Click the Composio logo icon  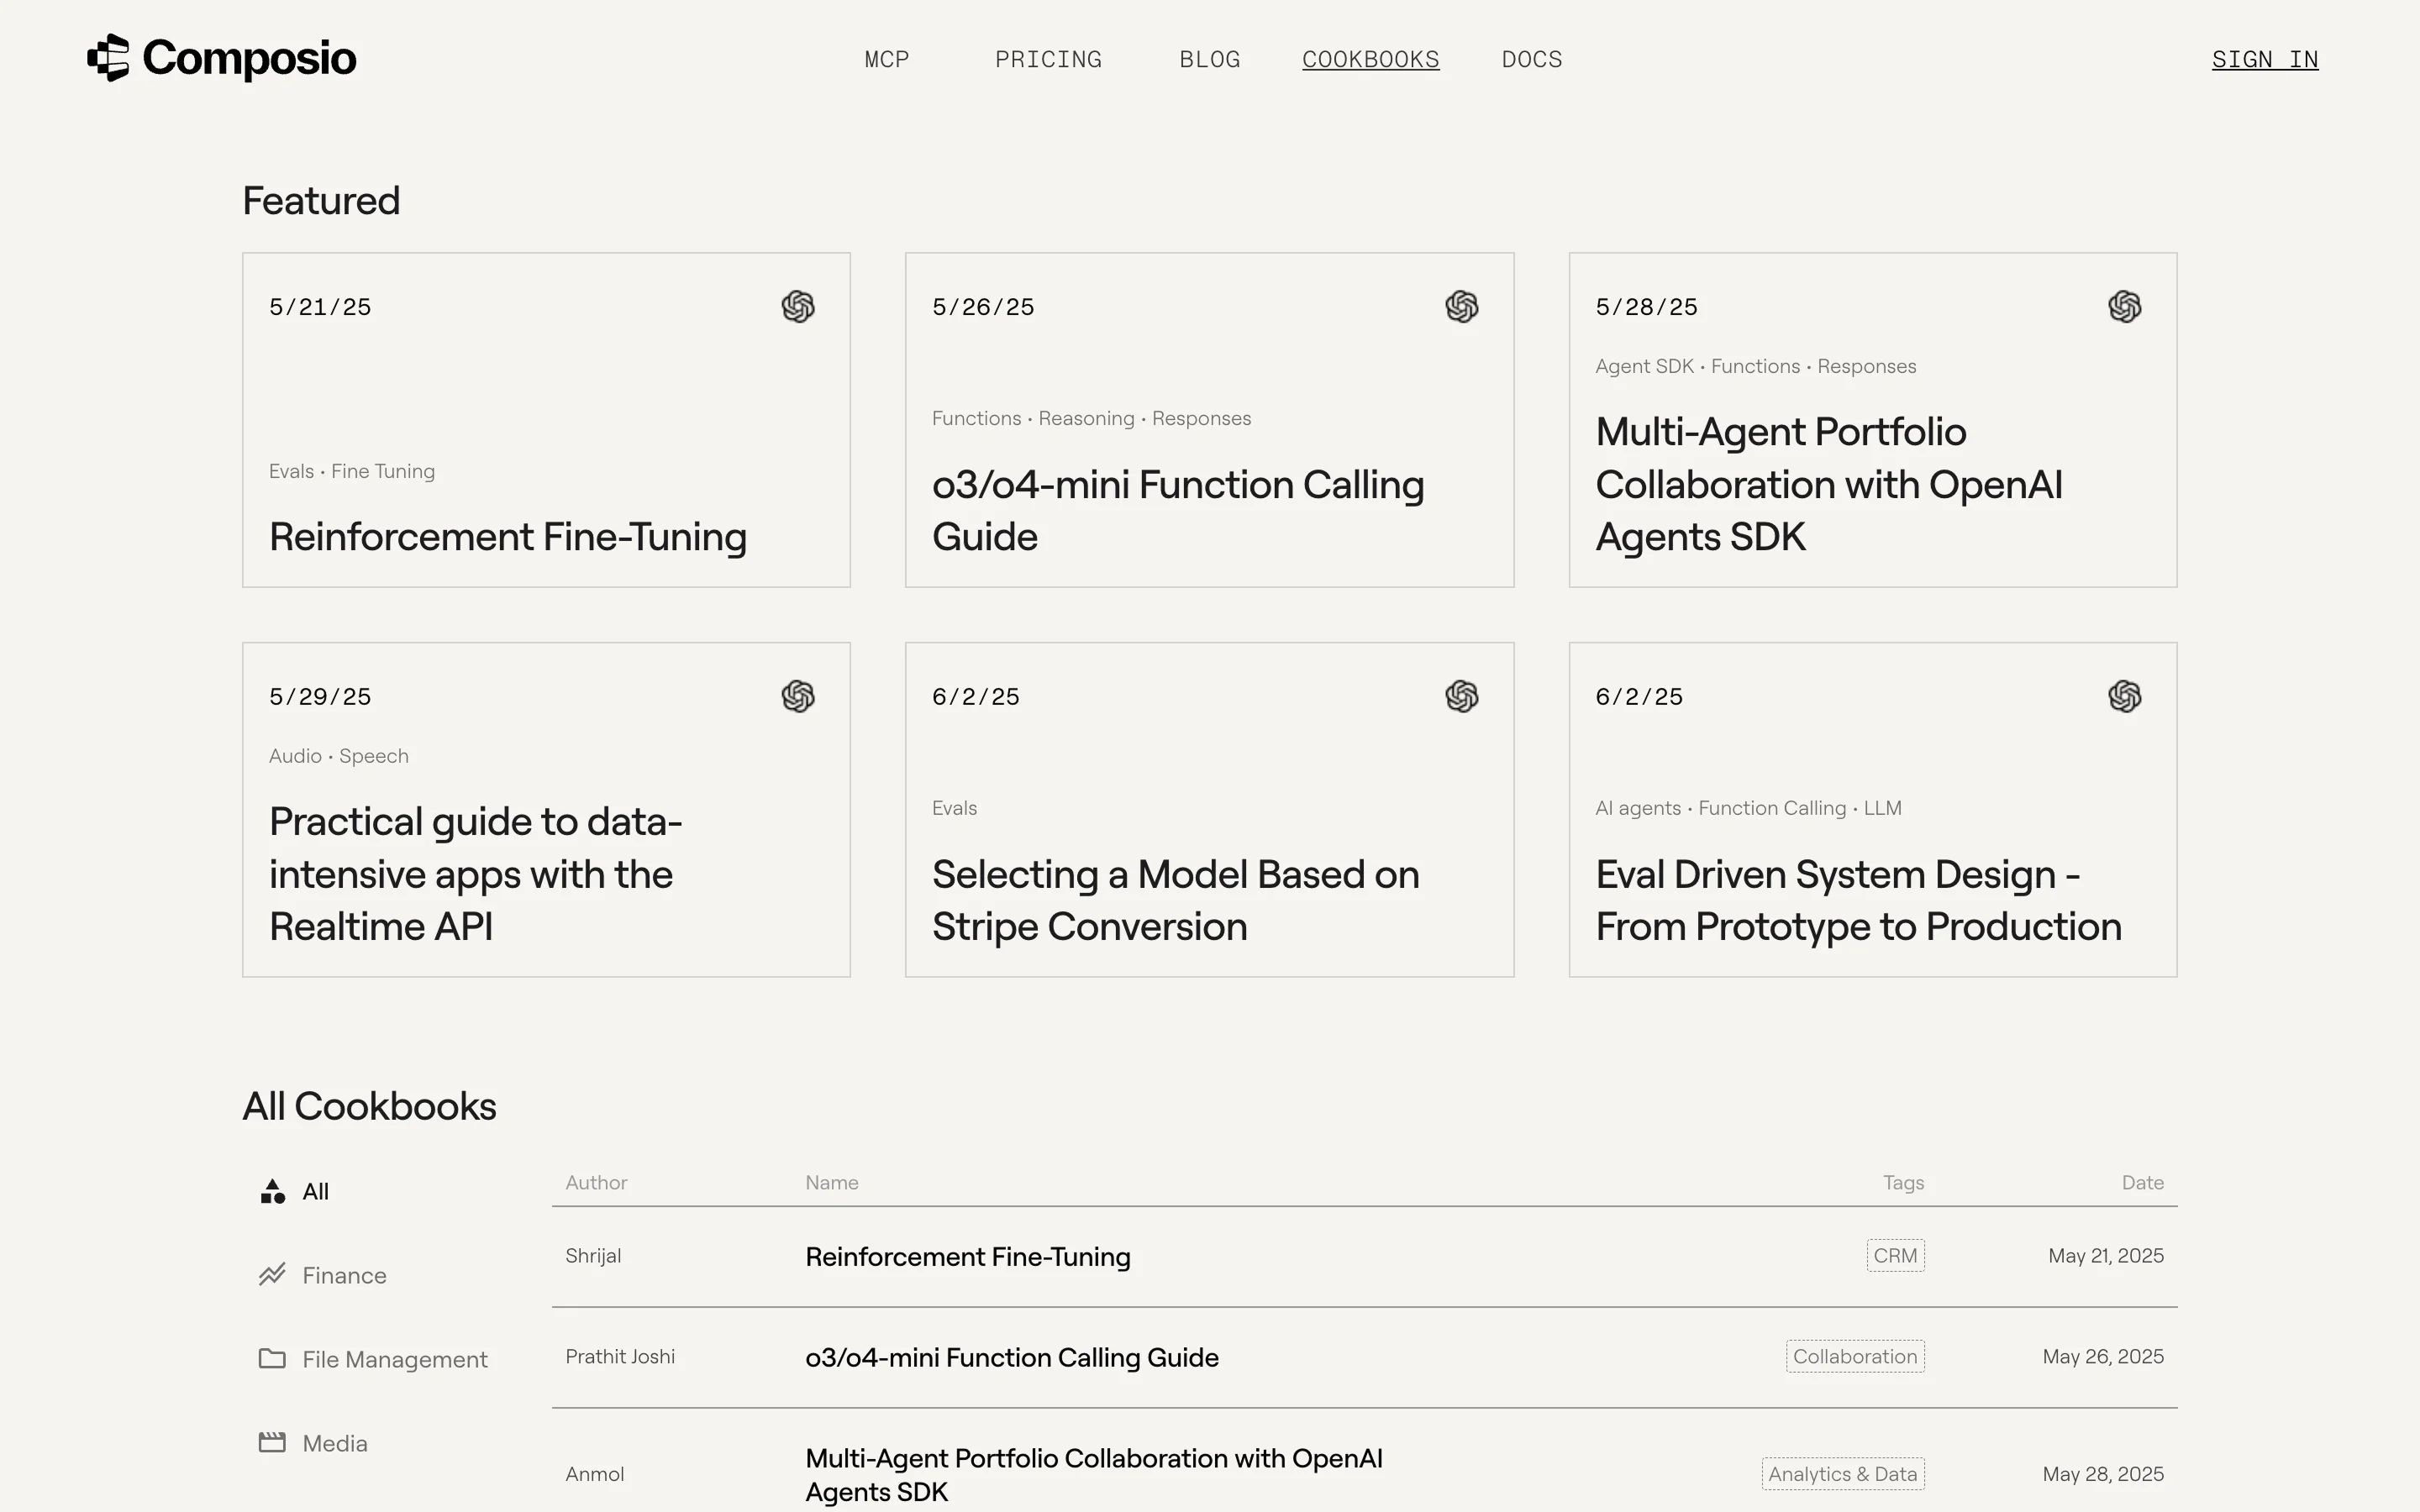click(x=108, y=58)
